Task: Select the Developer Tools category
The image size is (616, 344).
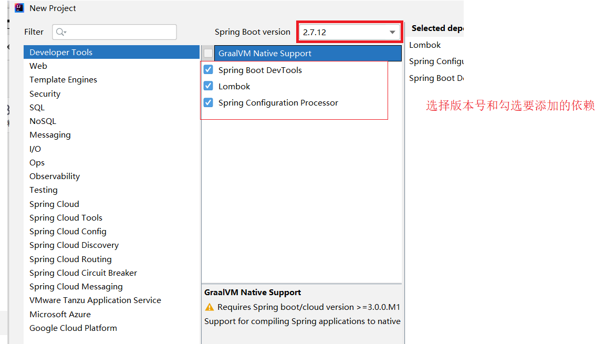Action: 61,52
